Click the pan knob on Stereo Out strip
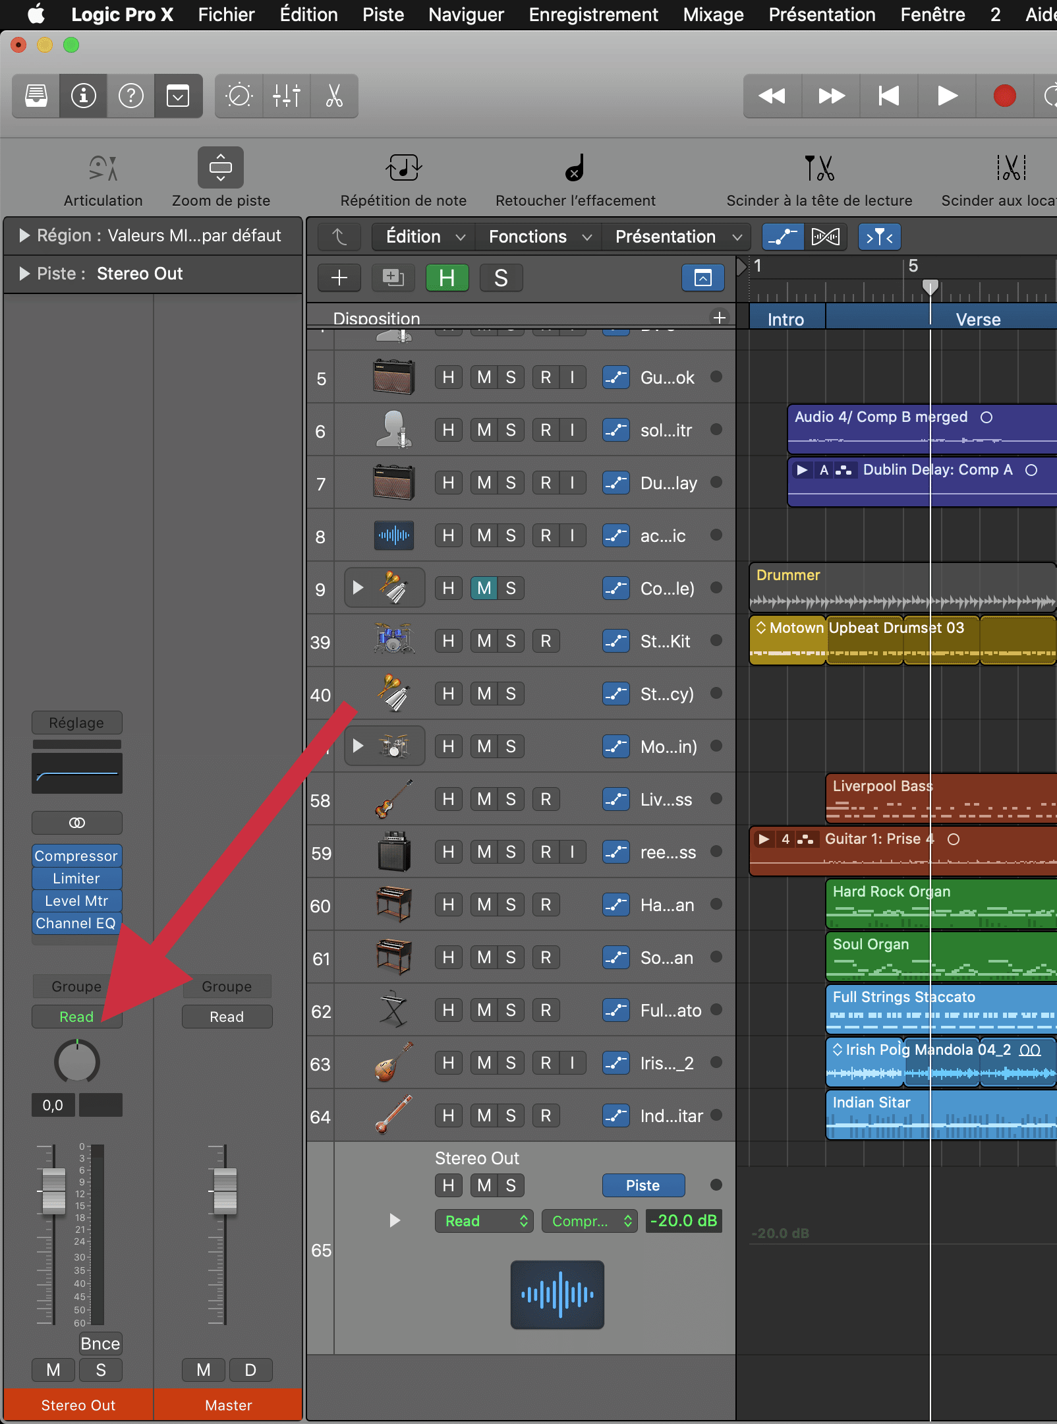 77,1061
